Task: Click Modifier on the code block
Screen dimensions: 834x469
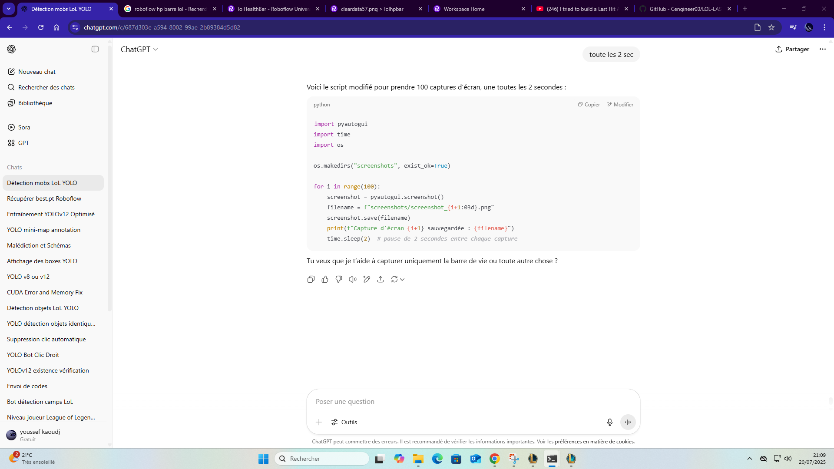Action: [620, 105]
